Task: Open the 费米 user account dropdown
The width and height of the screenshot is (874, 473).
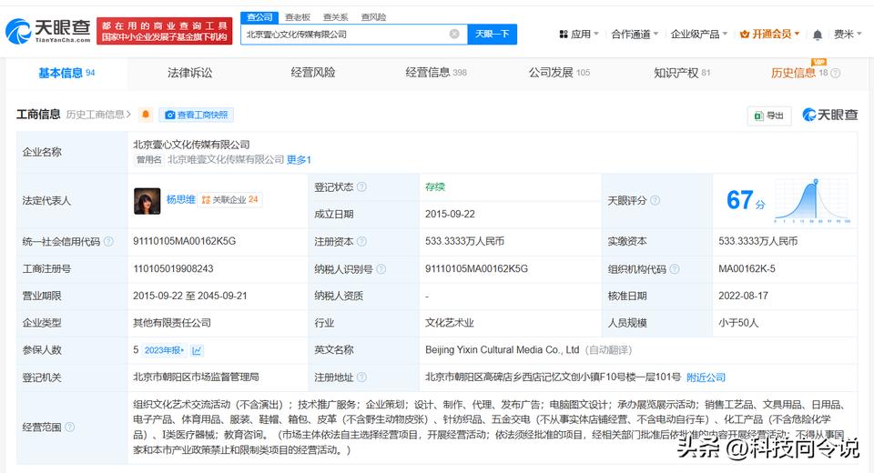Action: click(x=848, y=34)
